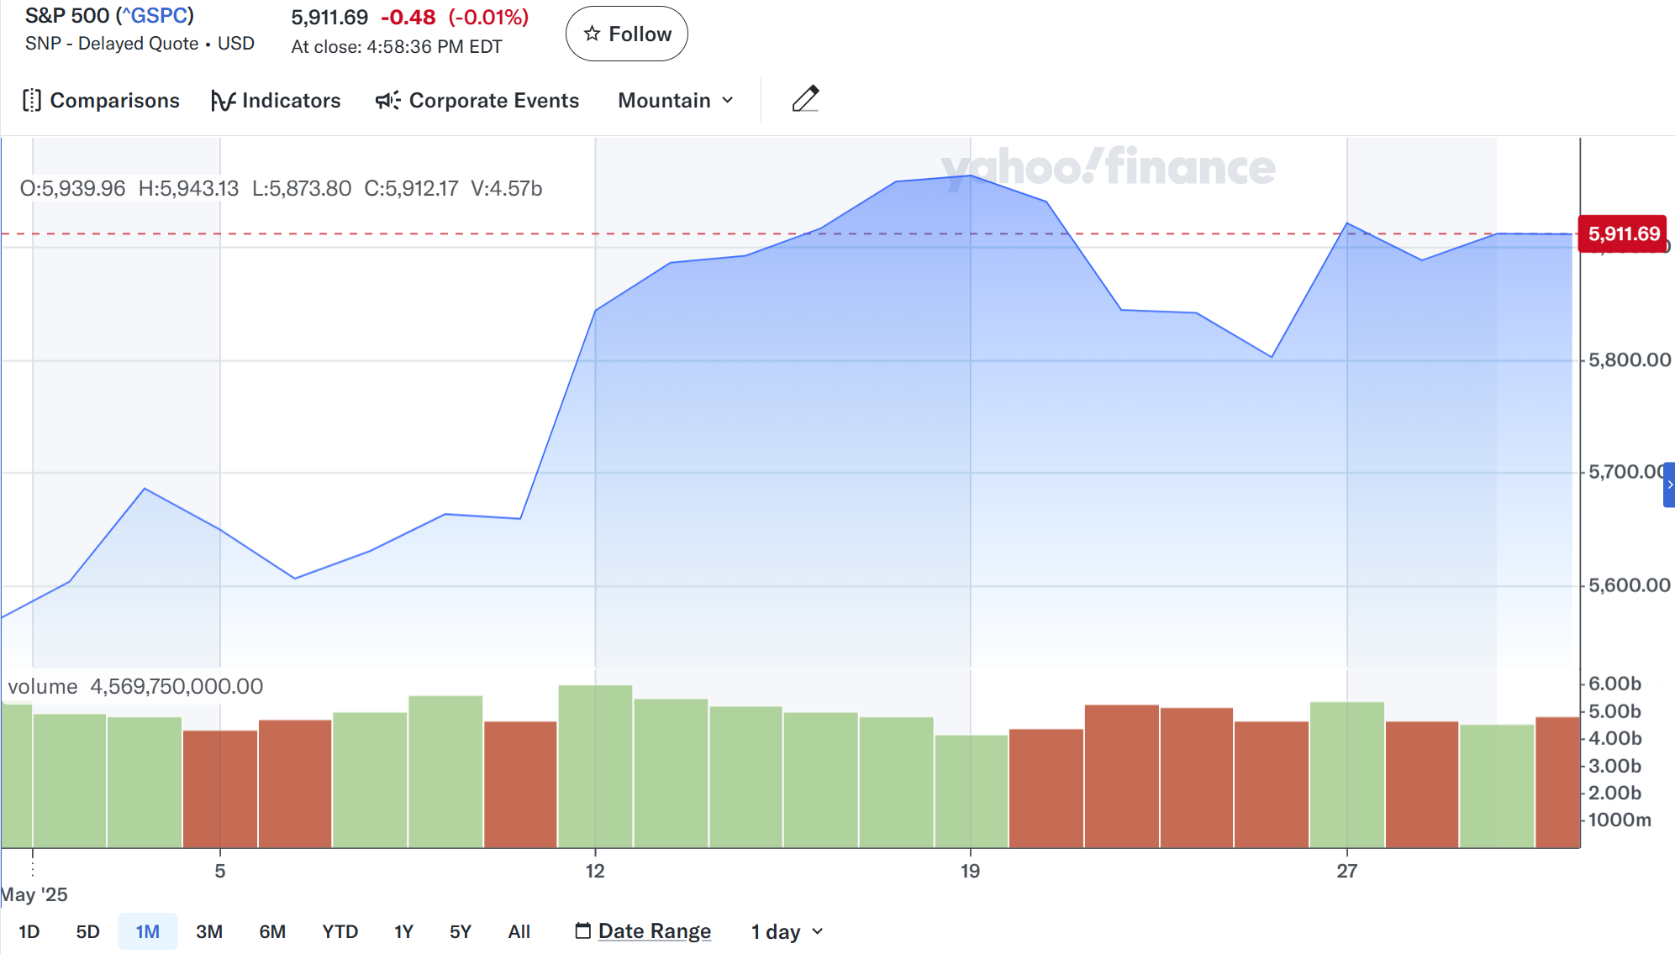
Task: Show Corporate Events options
Action: pyautogui.click(x=477, y=101)
